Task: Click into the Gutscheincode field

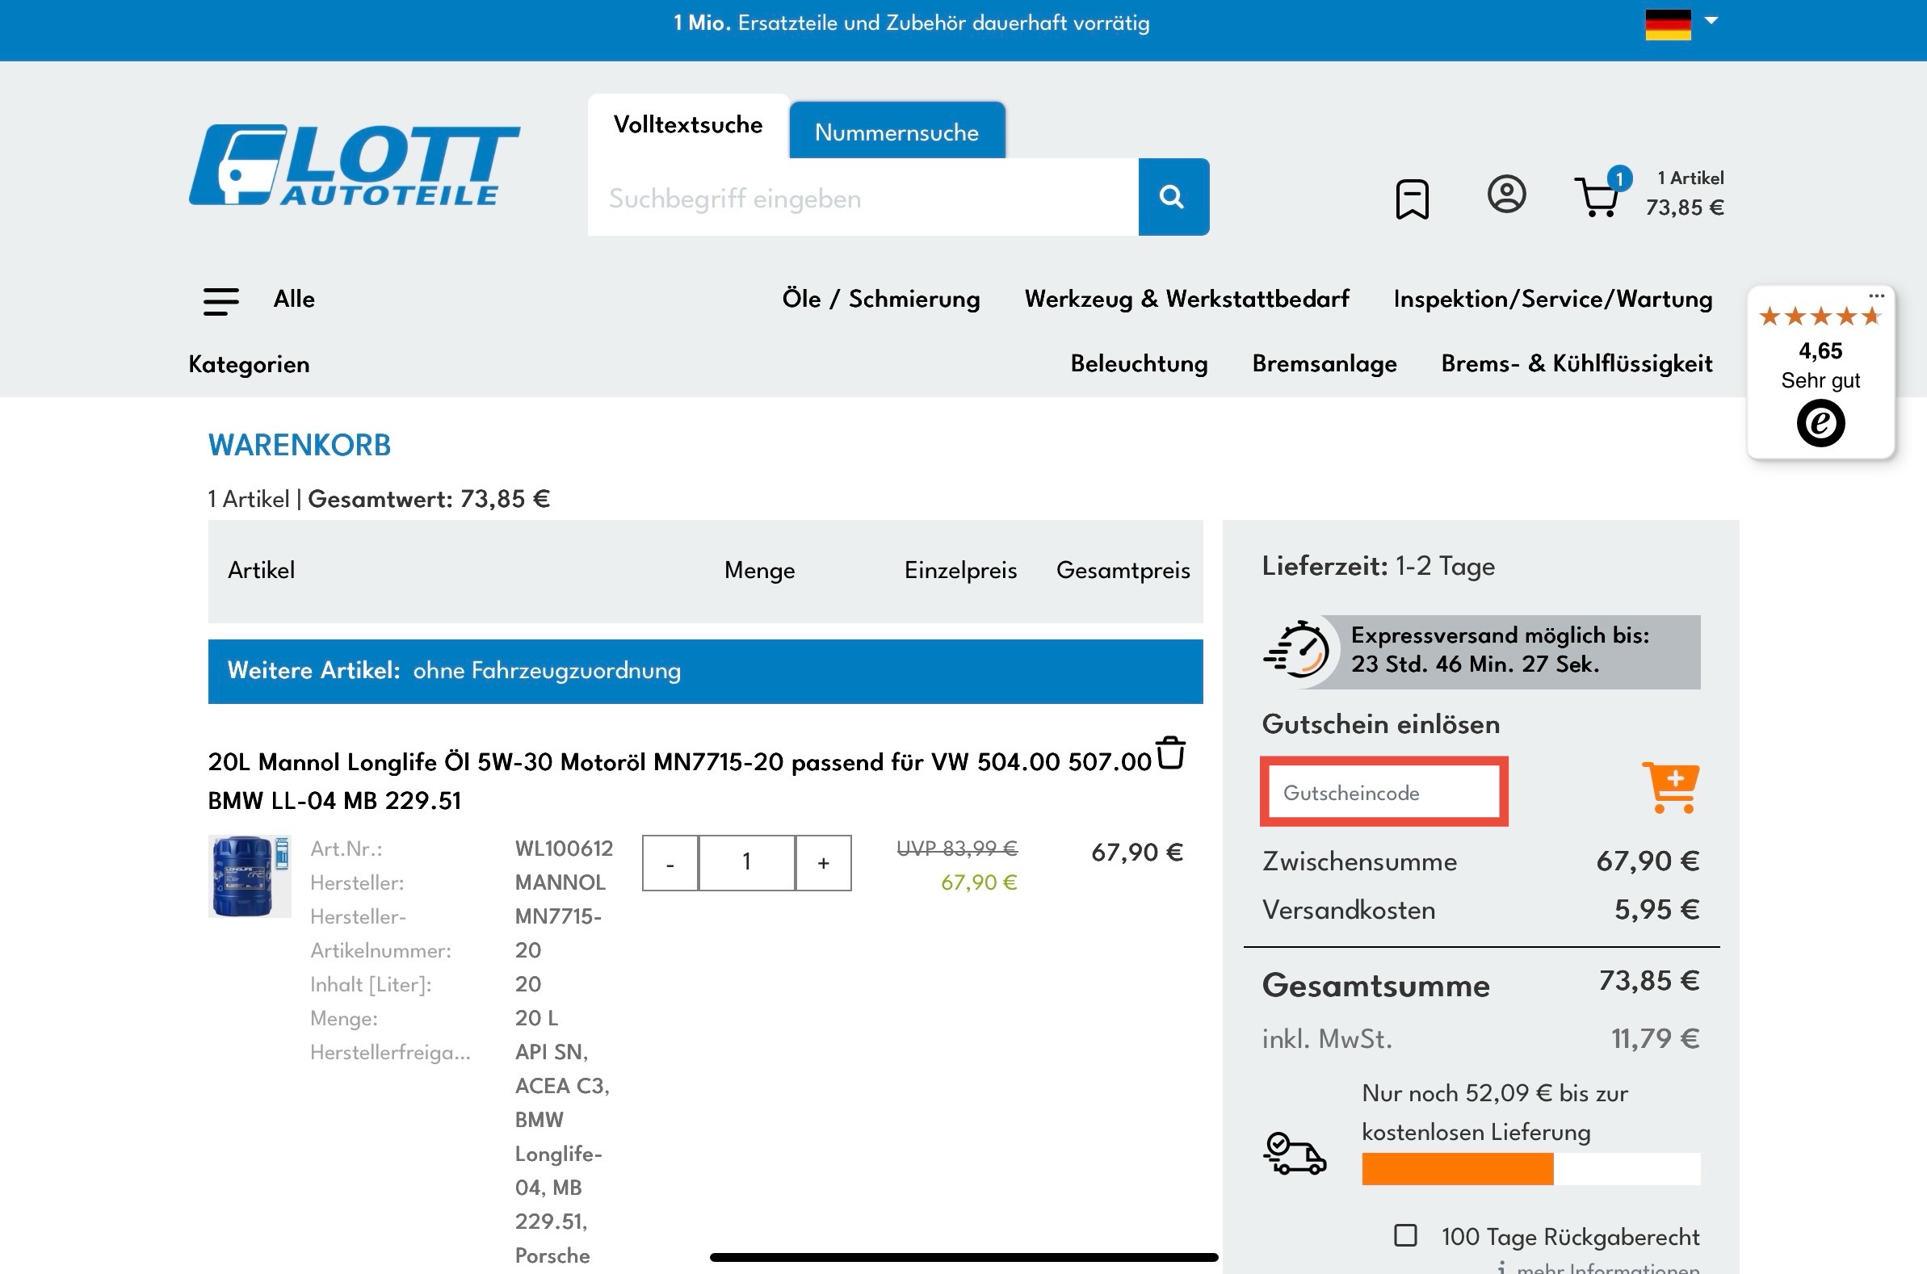Action: pos(1383,792)
